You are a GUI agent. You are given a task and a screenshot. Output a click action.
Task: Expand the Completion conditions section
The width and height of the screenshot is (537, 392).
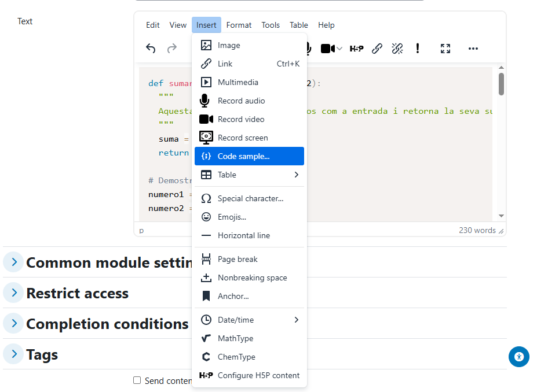point(14,323)
